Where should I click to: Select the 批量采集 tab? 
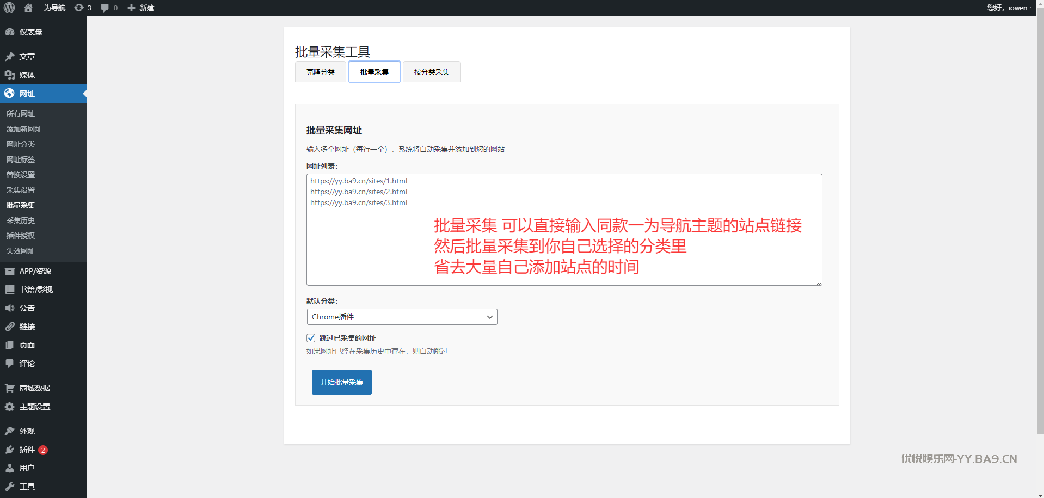(x=374, y=72)
